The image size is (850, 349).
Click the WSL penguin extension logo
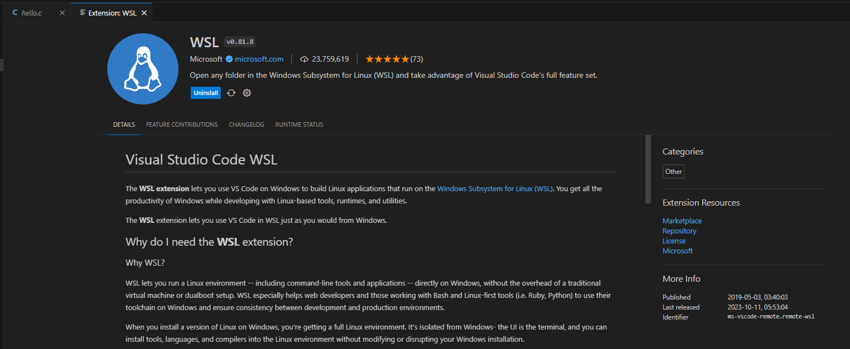[143, 69]
